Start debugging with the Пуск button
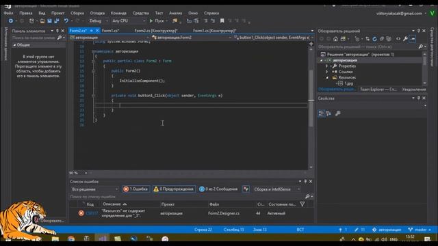This screenshot has height=246, width=438. 157,21
